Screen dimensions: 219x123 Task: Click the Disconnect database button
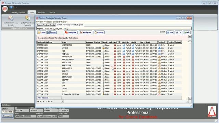pos(8,116)
